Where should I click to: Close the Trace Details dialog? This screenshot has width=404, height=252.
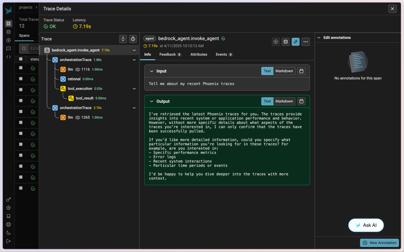click(392, 9)
